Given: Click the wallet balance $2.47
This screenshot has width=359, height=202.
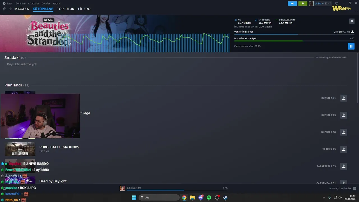Looking at the screenshot, I should pos(328,3).
